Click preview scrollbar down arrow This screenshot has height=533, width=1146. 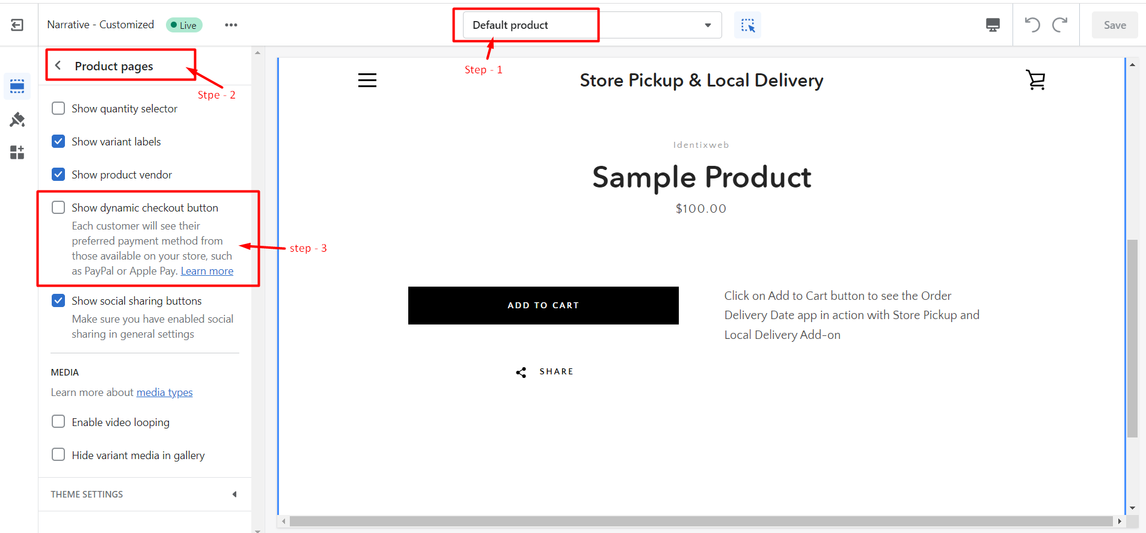point(1132,508)
